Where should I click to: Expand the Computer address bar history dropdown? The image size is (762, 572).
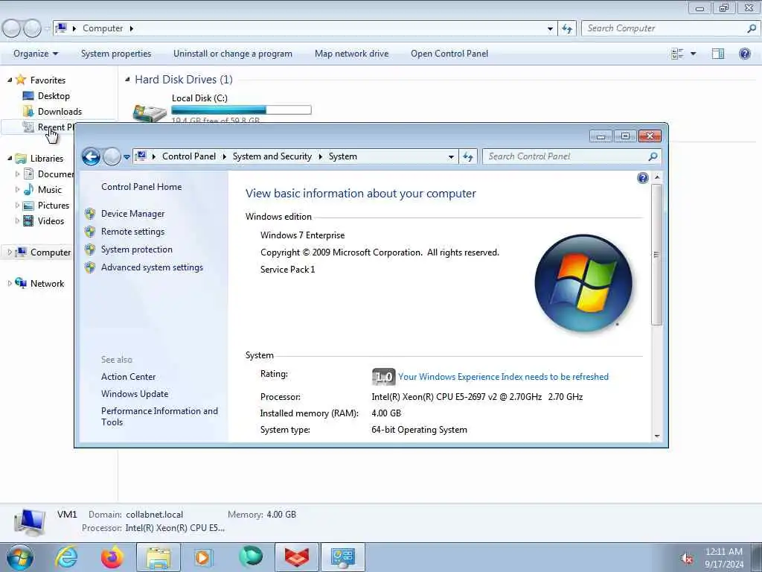click(550, 29)
